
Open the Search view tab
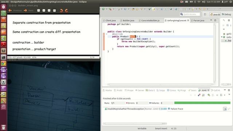pos(192,90)
